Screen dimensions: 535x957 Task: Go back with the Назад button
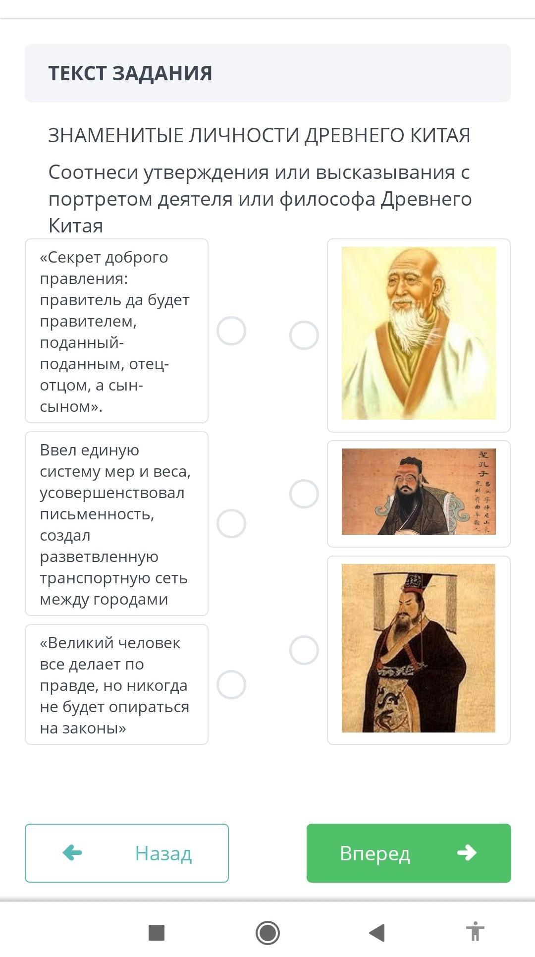(x=127, y=852)
